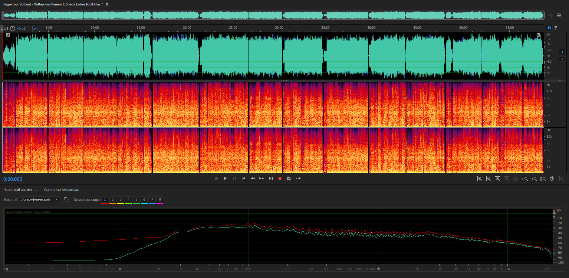The image size is (569, 278).
Task: Click the copy graph icon beside scale dropdown
Action: tap(66, 199)
